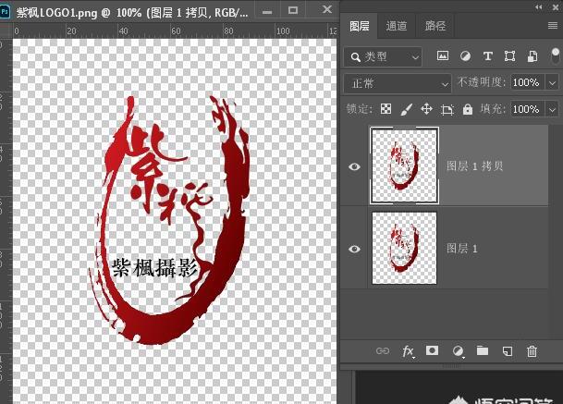563x404 pixels.
Task: Filter layers by pixel image type
Action: coord(443,56)
